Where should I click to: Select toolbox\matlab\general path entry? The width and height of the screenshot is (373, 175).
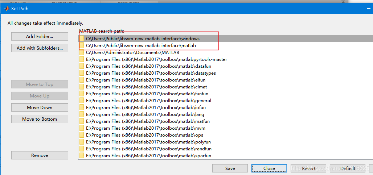click(x=225, y=100)
